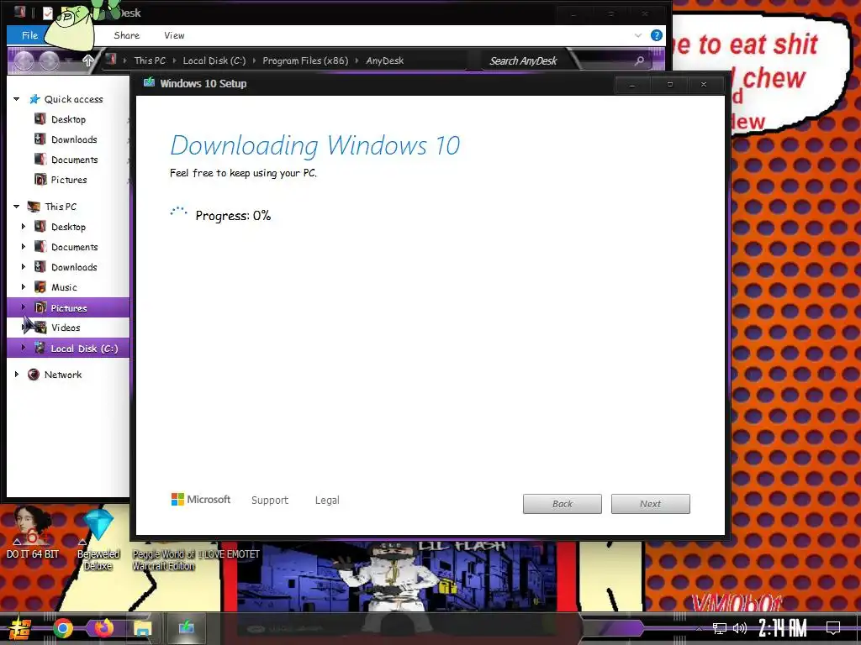Expand Desktop under This PC

click(x=23, y=226)
